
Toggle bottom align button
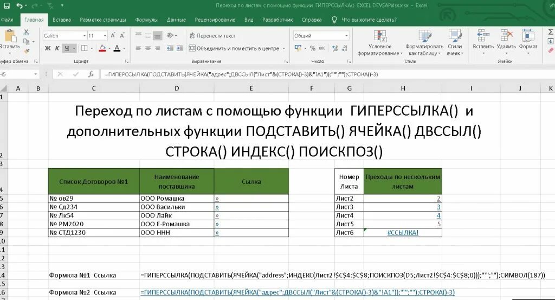(158, 35)
